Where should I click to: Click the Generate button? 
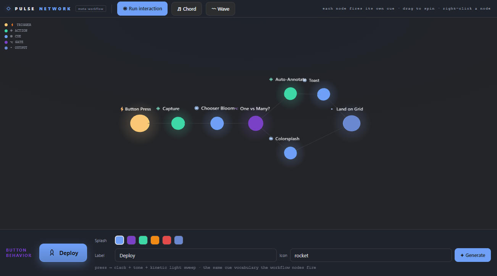473,255
